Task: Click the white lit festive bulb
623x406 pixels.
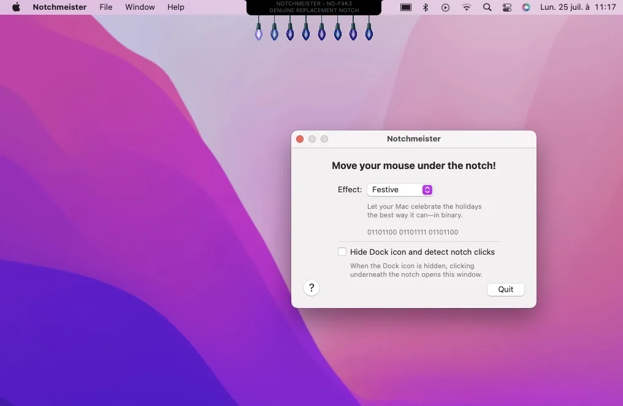Action: coord(259,32)
